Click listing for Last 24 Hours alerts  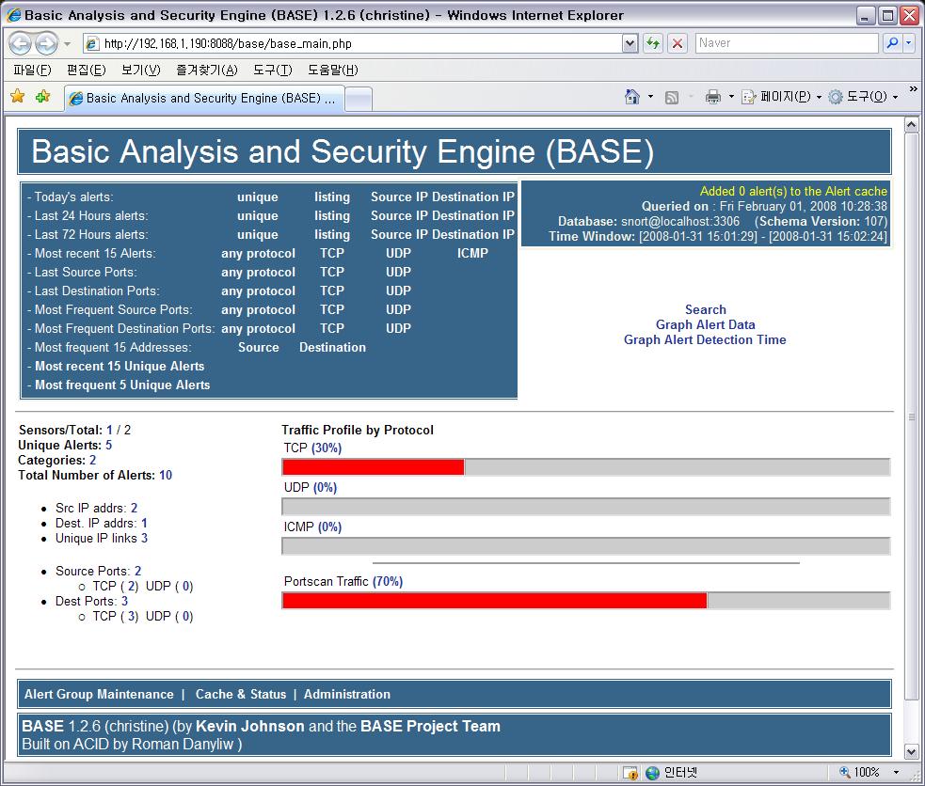point(332,215)
